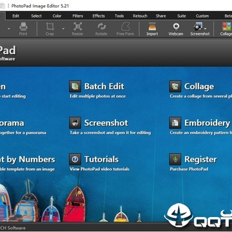This screenshot has width=232, height=232.
Task: Click 'Purchase PhotoPad' text
Action: pyautogui.click(x=189, y=169)
